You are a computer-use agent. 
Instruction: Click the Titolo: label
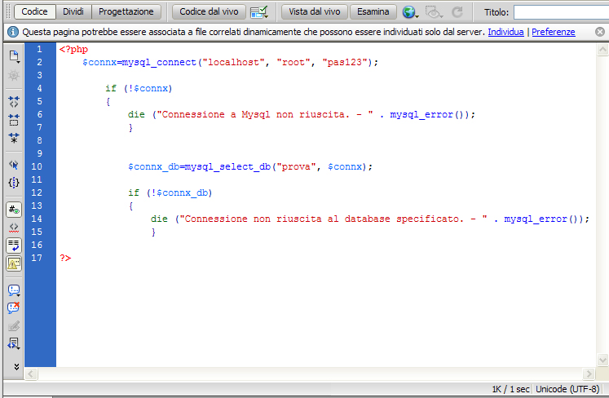click(x=496, y=12)
